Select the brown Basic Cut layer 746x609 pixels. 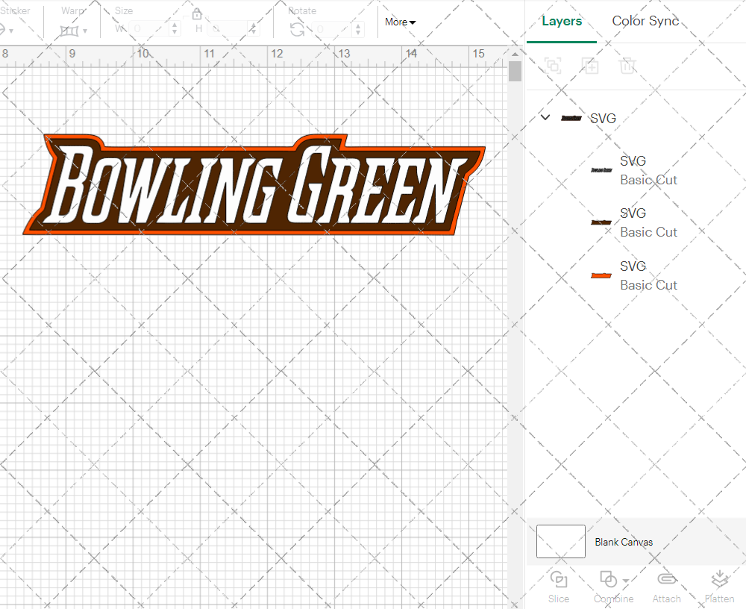pos(648,222)
